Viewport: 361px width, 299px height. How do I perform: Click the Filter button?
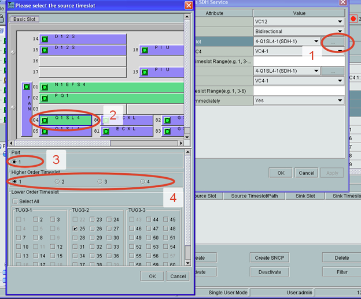coord(342,272)
